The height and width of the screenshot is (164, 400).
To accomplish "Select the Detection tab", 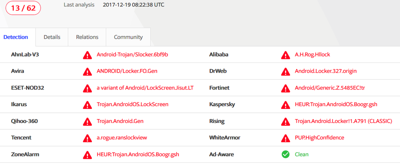I will [x=16, y=37].
